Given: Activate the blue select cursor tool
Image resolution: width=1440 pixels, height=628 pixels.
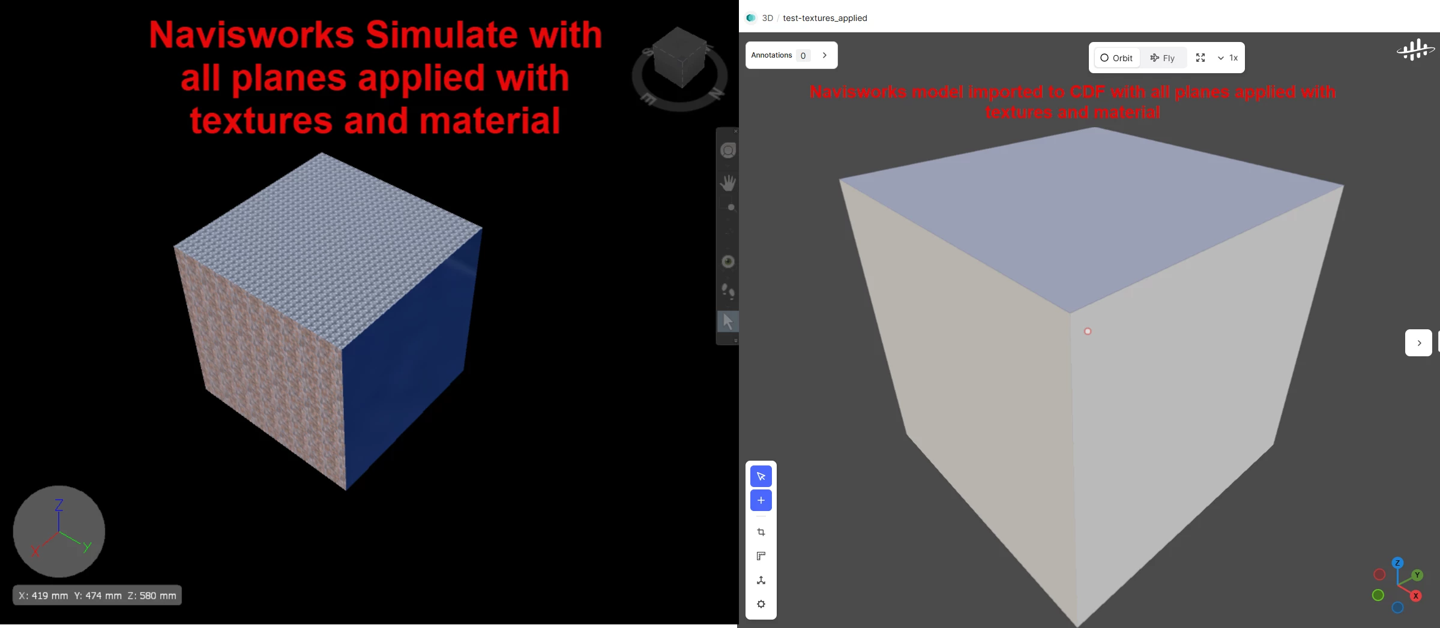Looking at the screenshot, I should pos(761,476).
